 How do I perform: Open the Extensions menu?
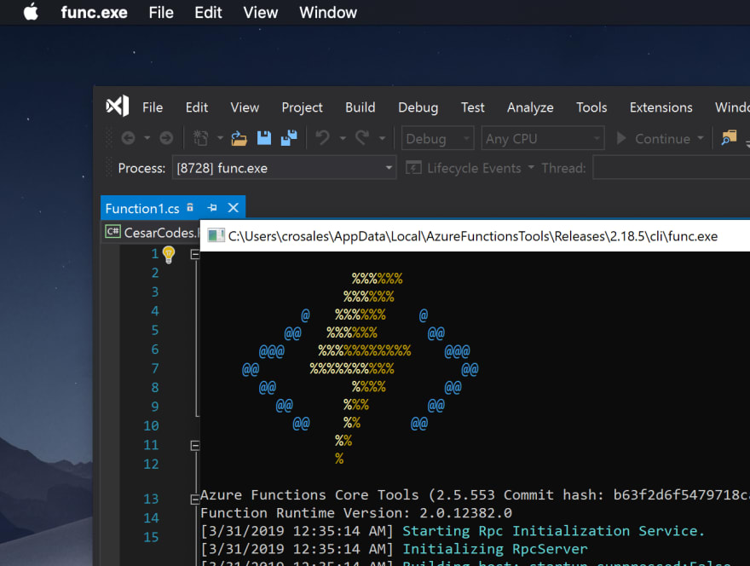pos(661,107)
